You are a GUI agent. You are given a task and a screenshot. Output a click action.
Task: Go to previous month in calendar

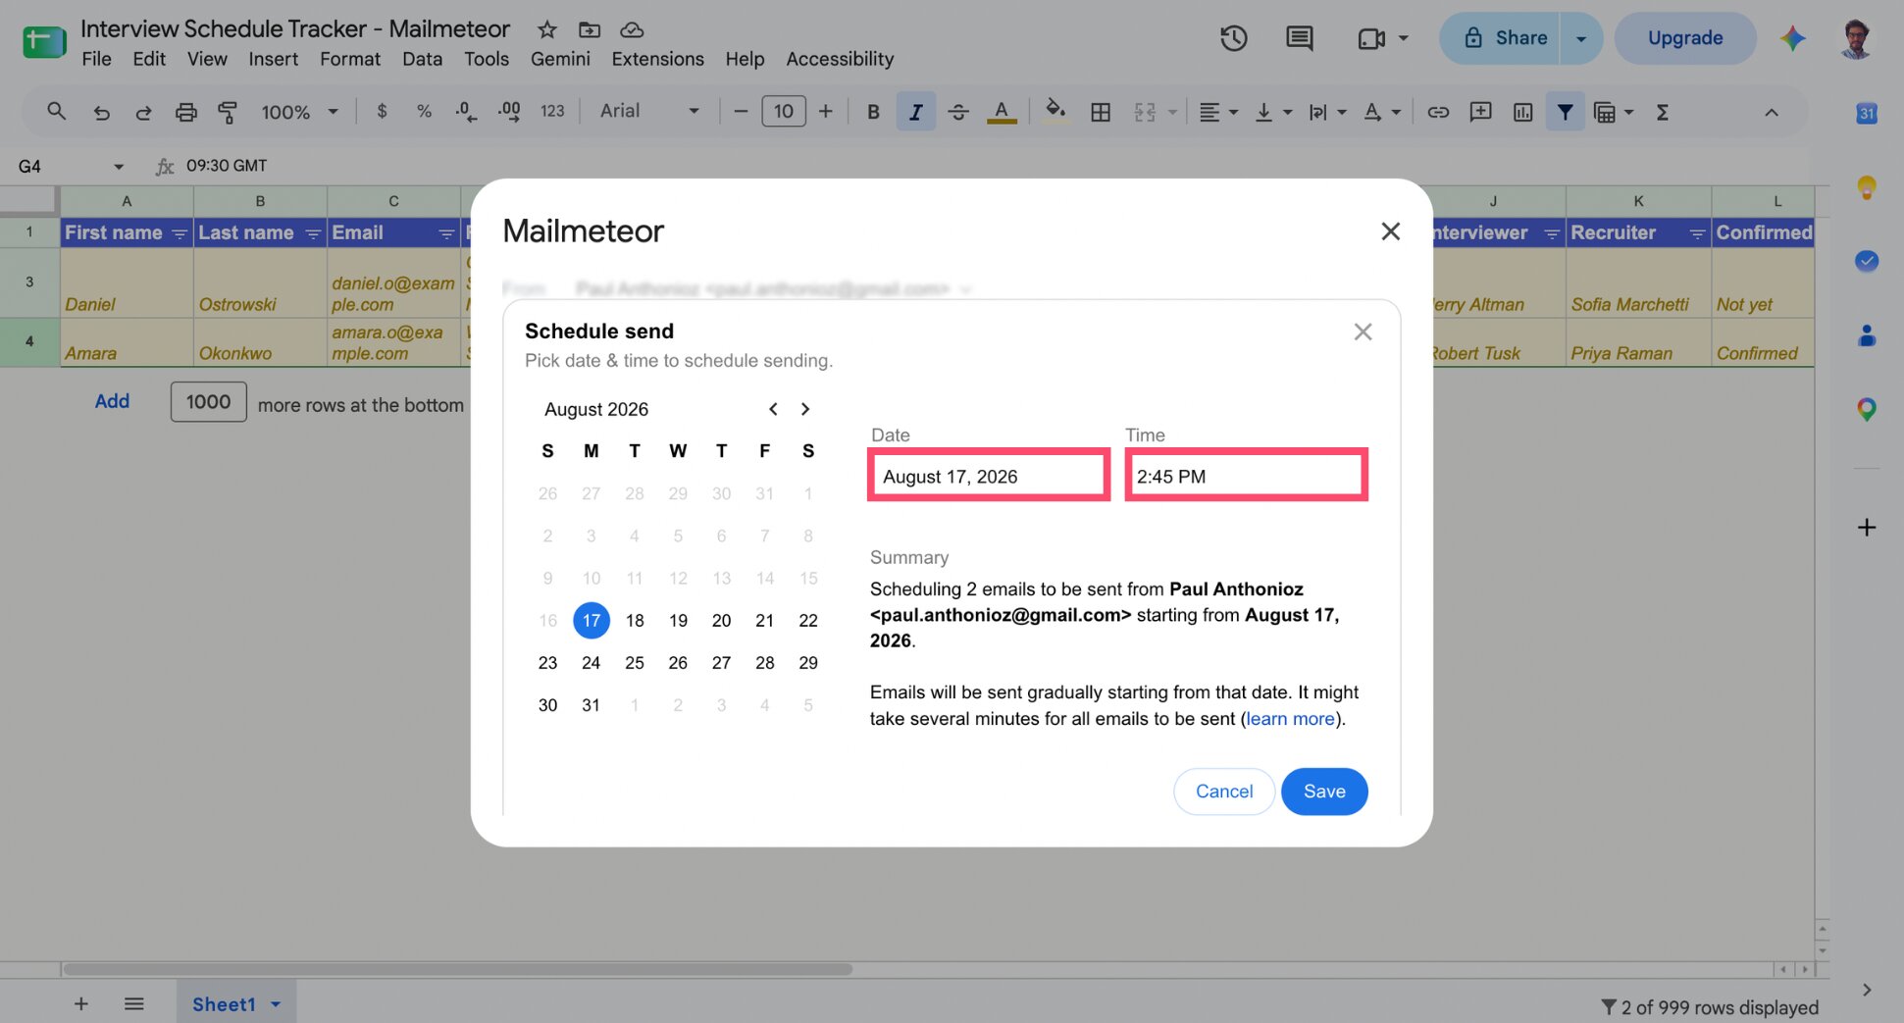tap(773, 409)
